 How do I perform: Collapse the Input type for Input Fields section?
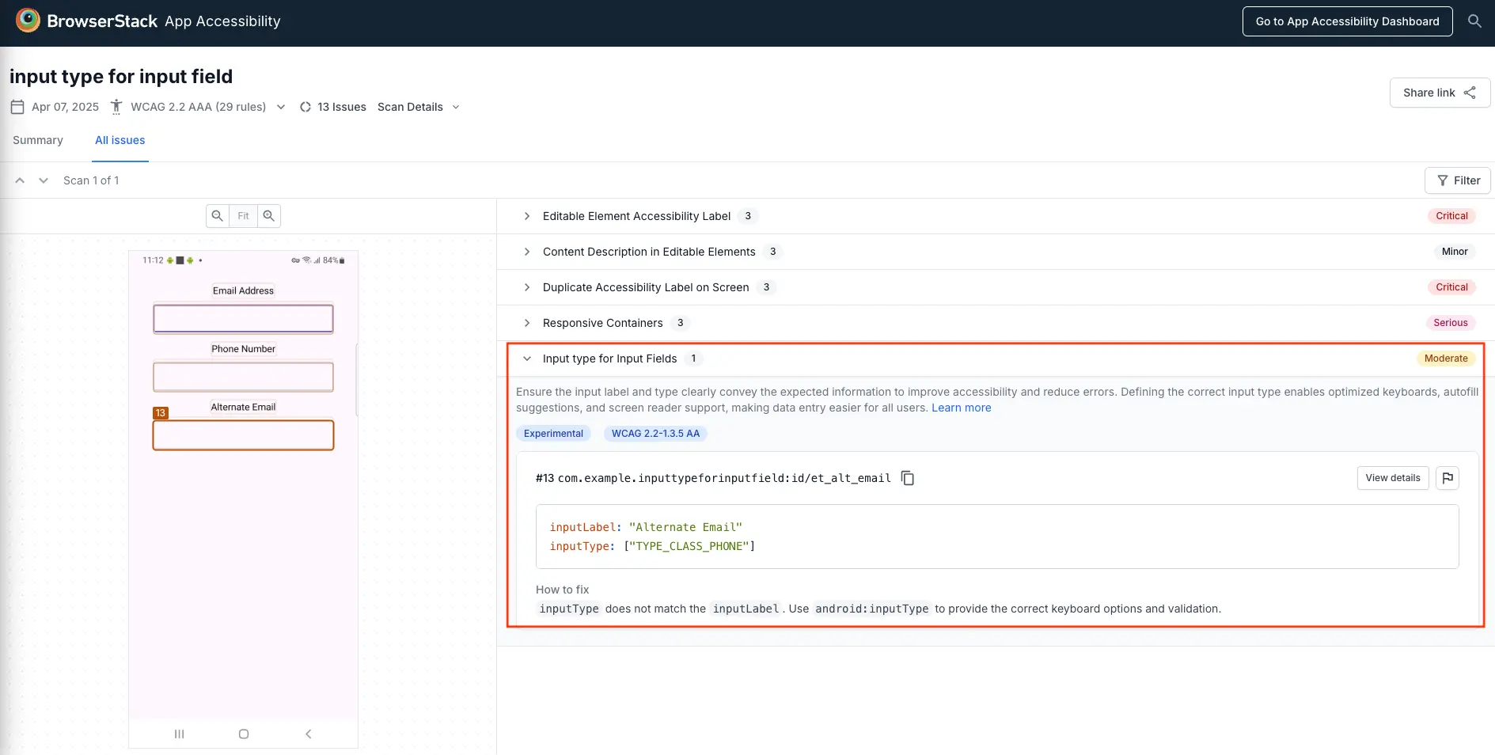click(x=527, y=359)
